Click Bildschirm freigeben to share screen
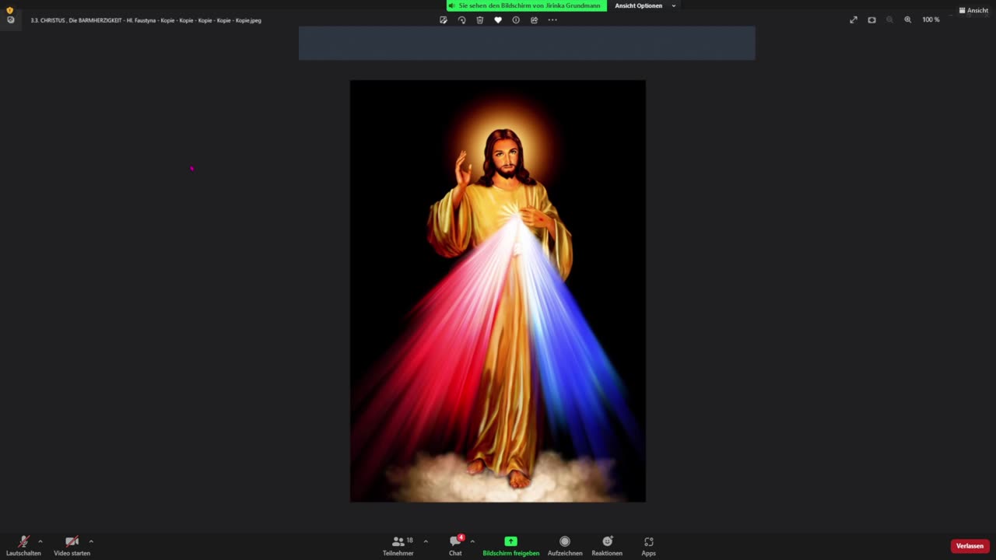996x560 pixels. [x=510, y=545]
